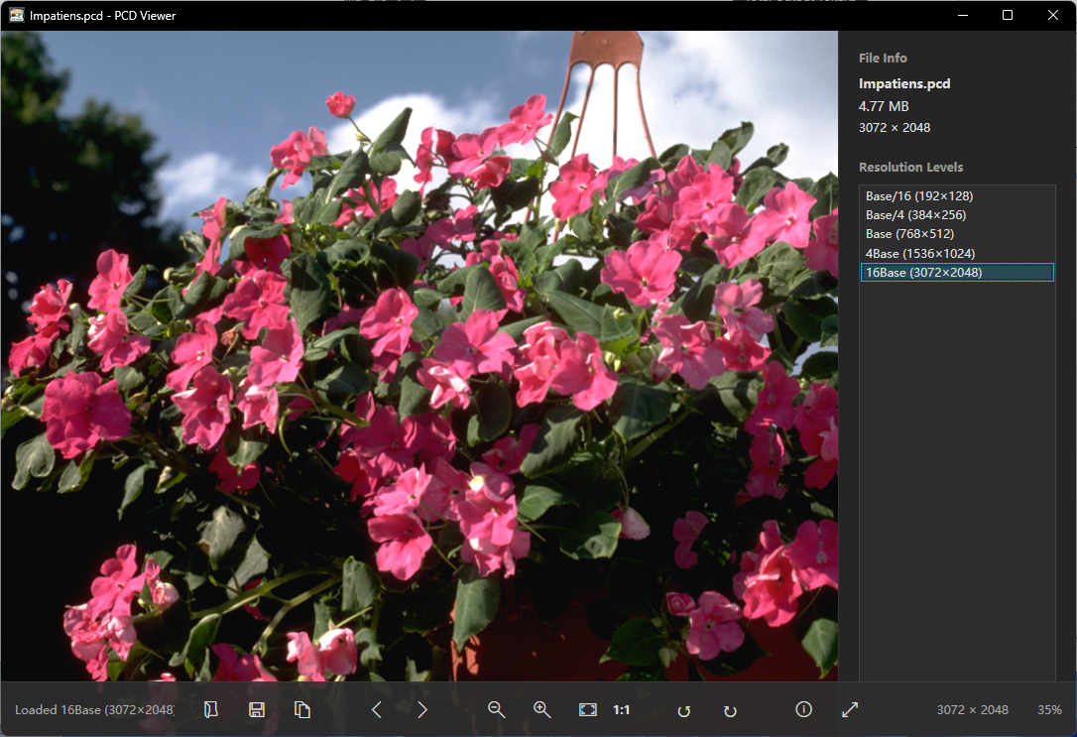Select Base/4 (384×256) resolution level
1077x737 pixels.
[957, 215]
